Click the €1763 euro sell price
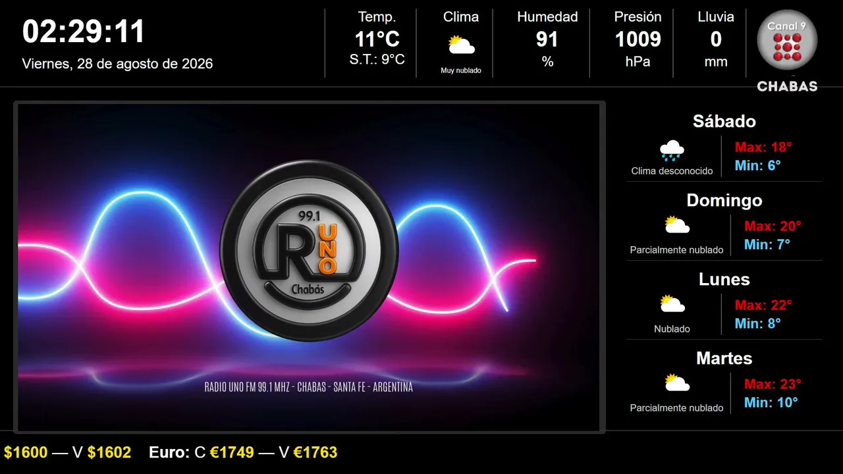843x474 pixels. point(315,452)
